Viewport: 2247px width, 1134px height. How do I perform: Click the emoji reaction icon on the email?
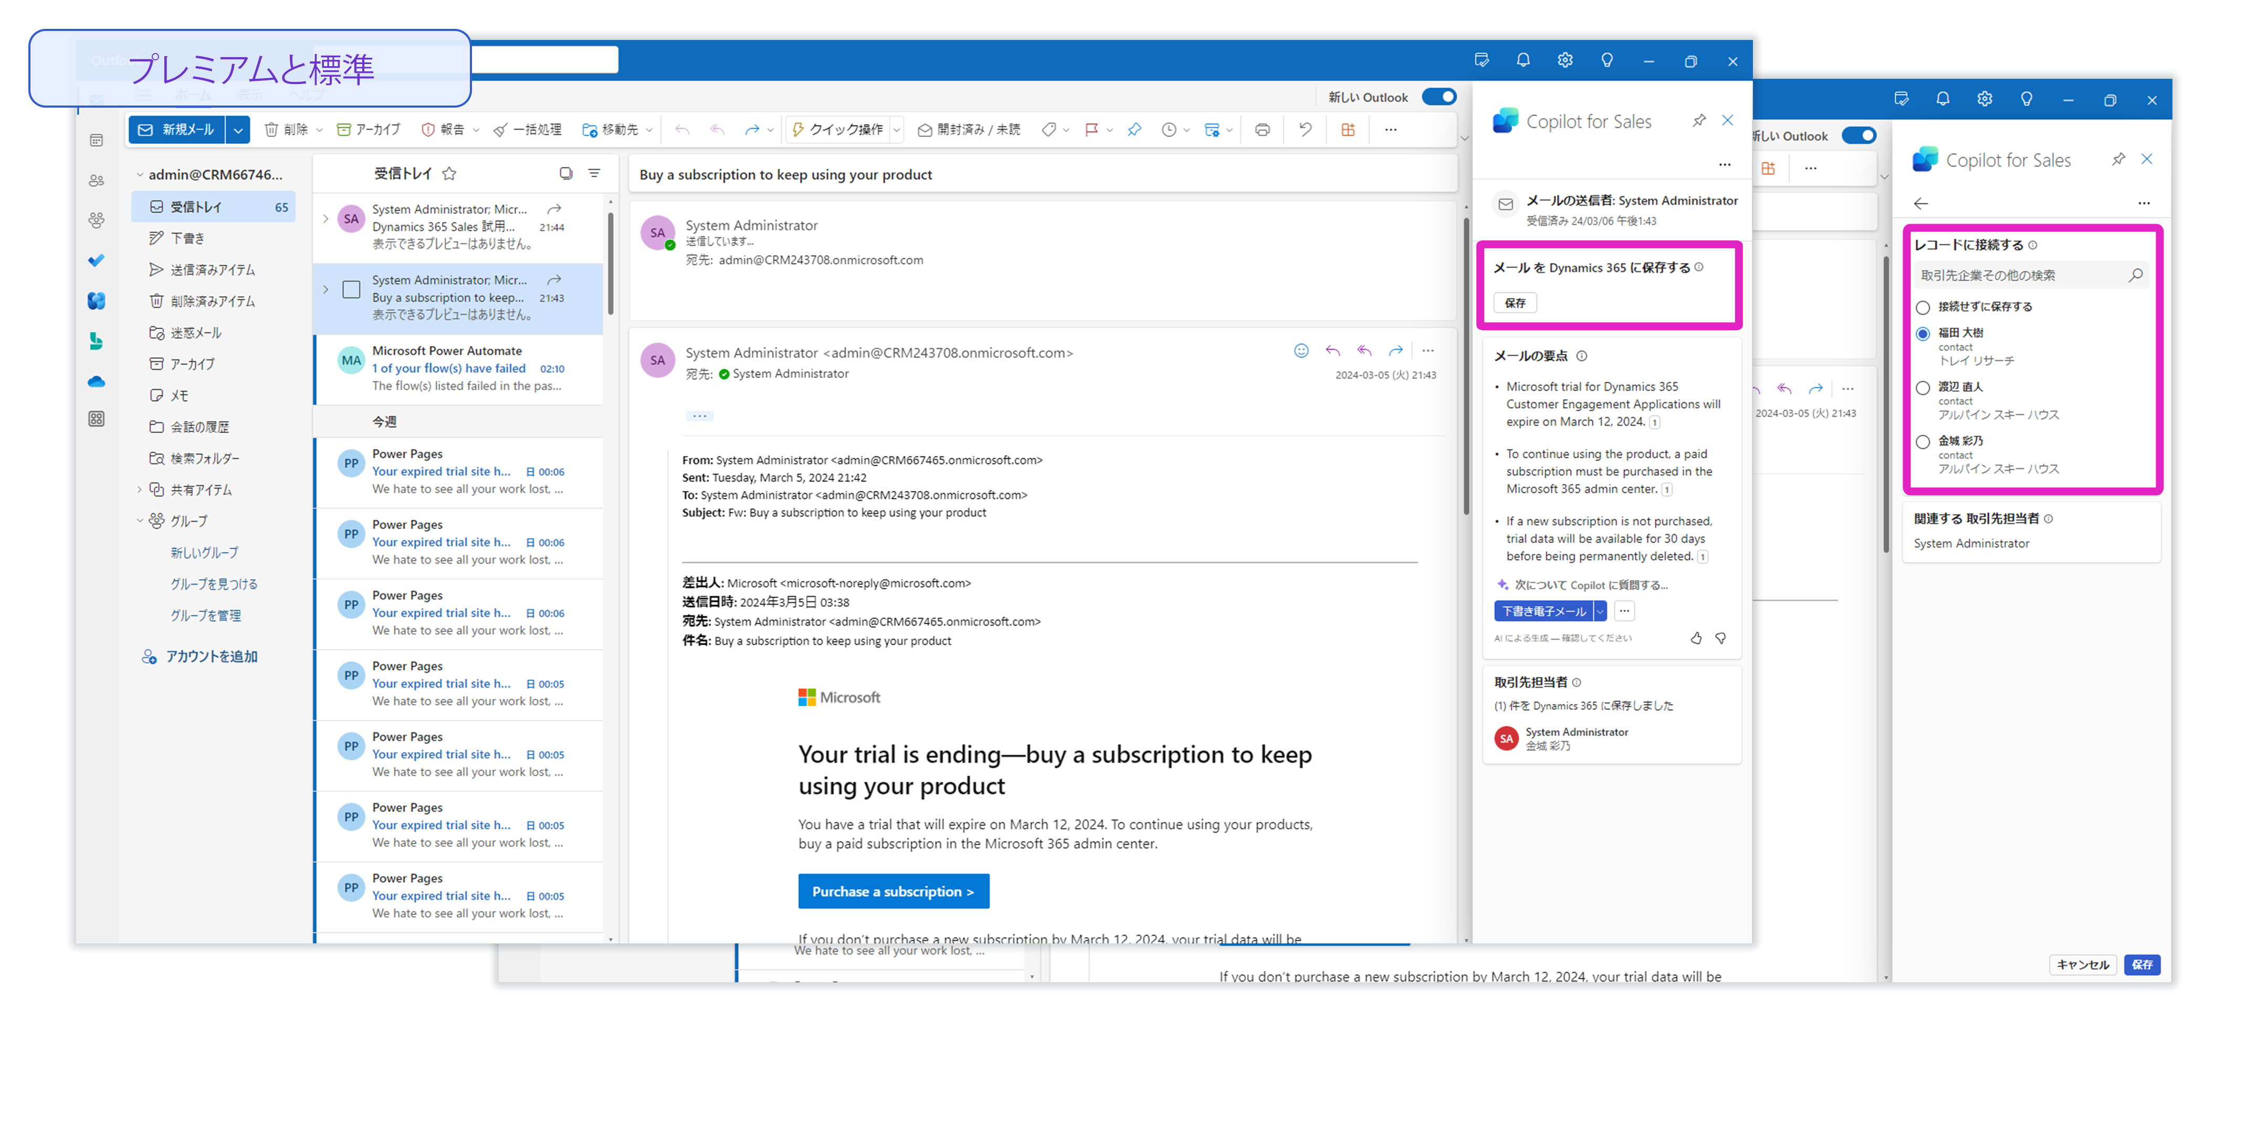1301,351
